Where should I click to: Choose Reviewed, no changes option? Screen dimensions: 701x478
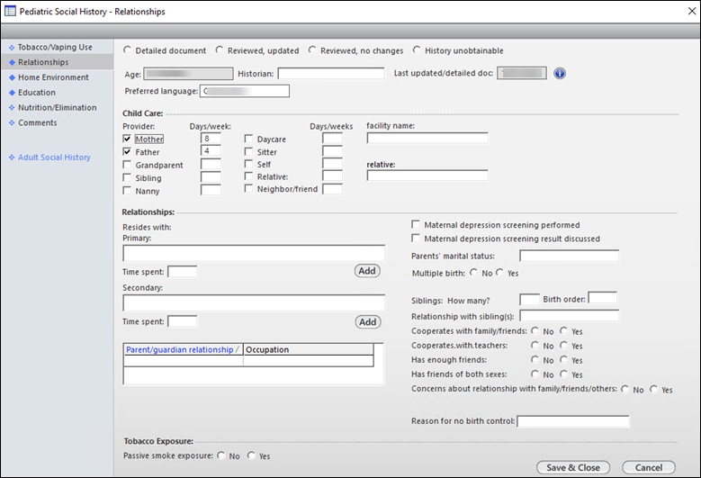click(x=312, y=50)
